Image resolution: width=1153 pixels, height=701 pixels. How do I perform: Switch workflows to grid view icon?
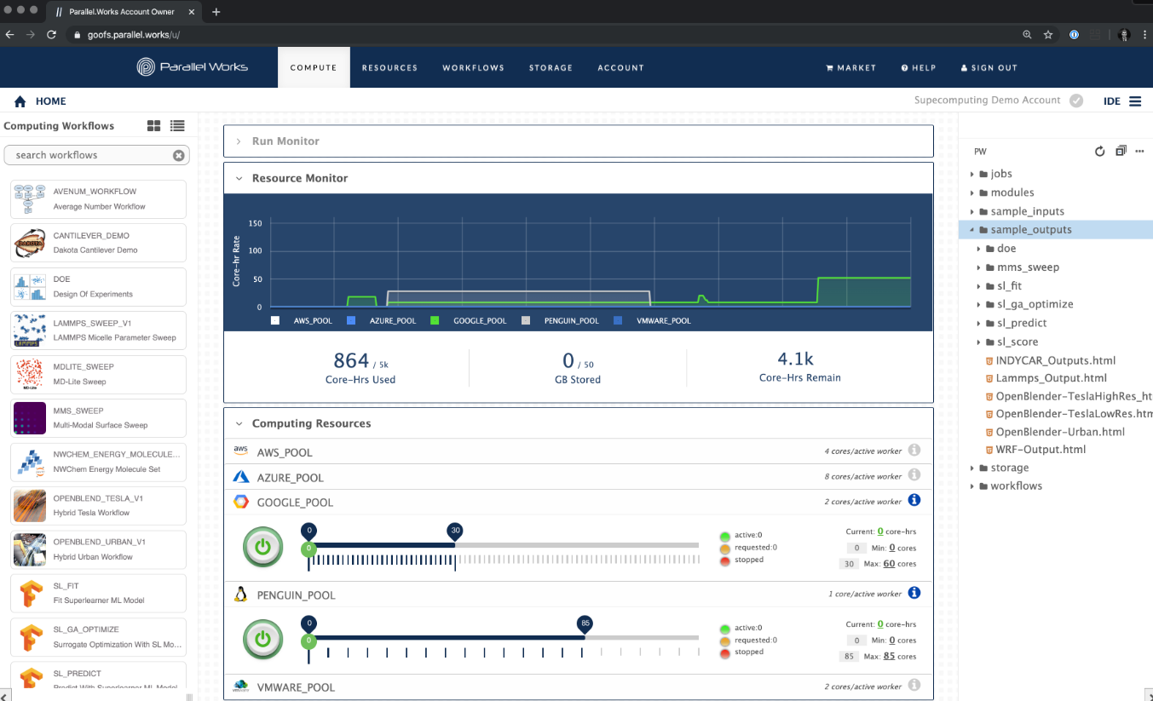point(154,125)
